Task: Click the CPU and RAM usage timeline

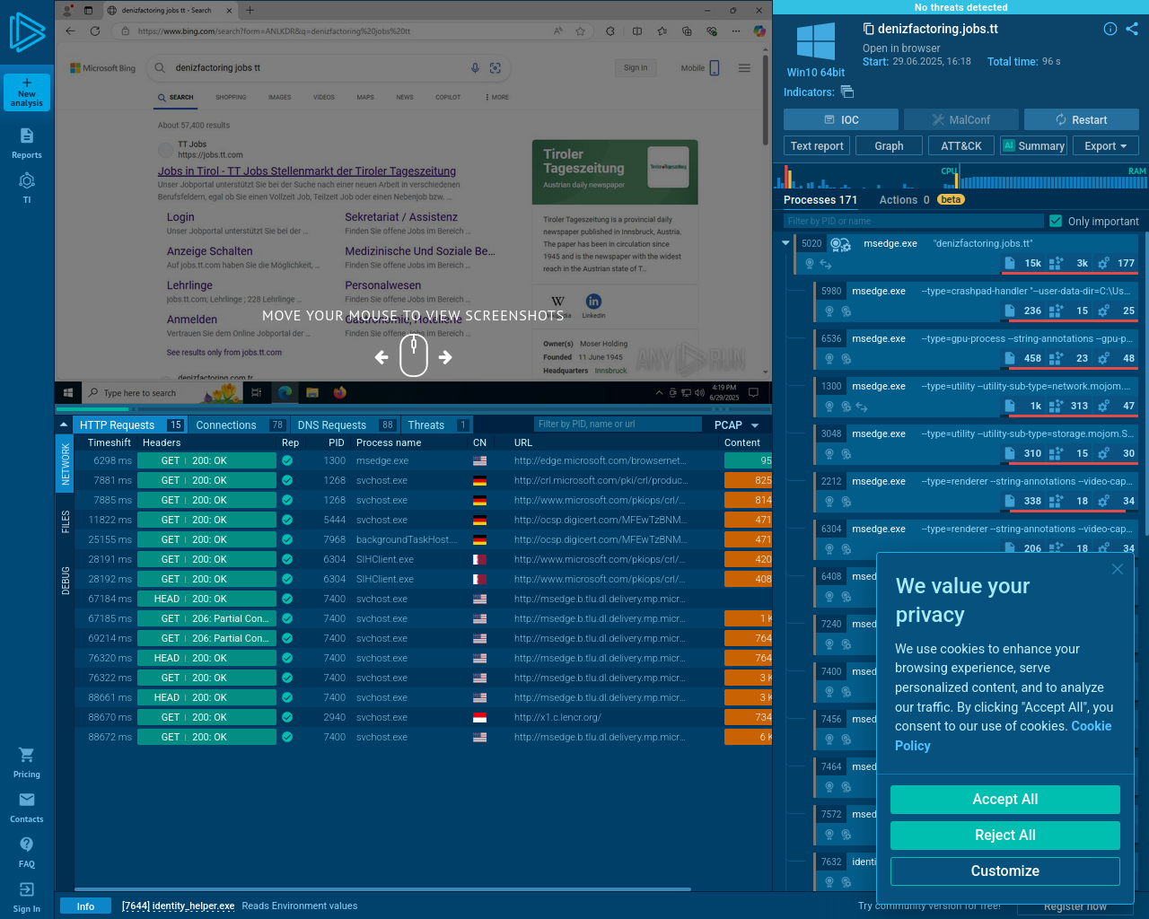Action: [960, 177]
